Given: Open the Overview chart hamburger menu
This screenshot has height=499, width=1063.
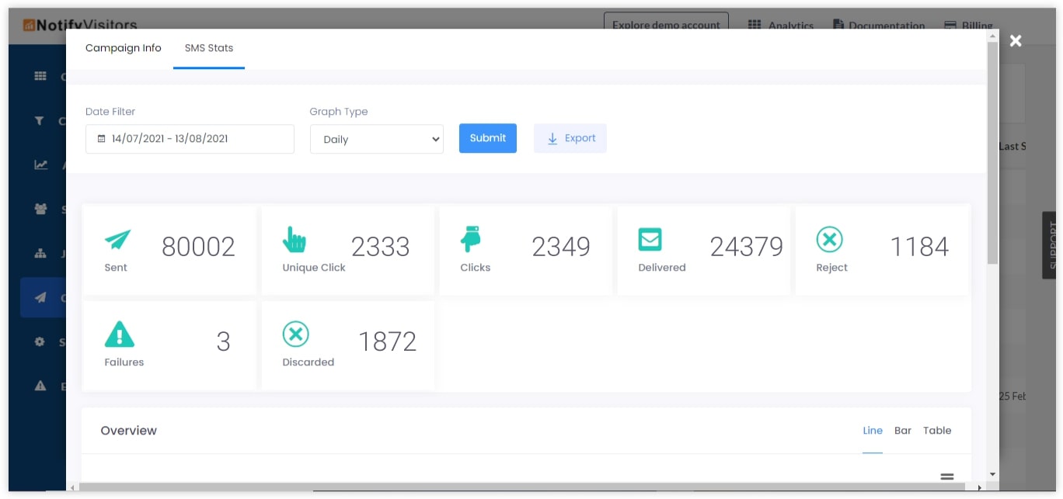Looking at the screenshot, I should pos(946,475).
